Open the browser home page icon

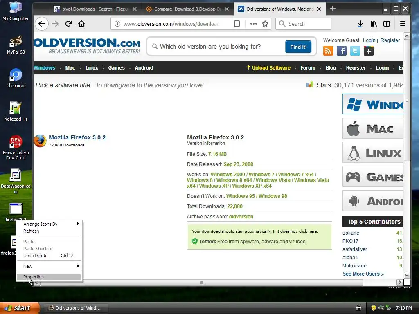click(x=81, y=24)
